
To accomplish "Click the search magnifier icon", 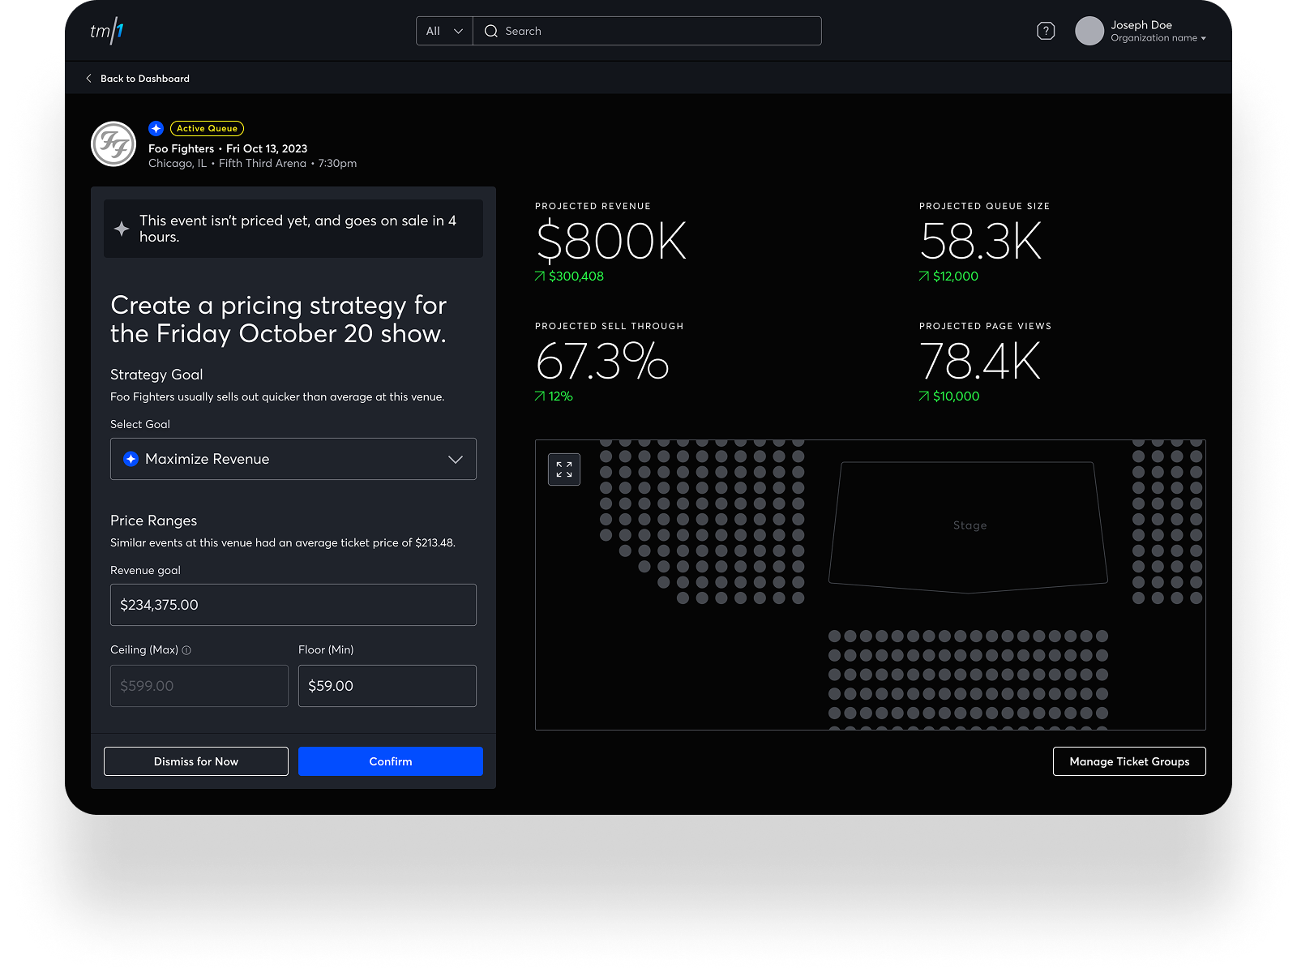I will [490, 31].
